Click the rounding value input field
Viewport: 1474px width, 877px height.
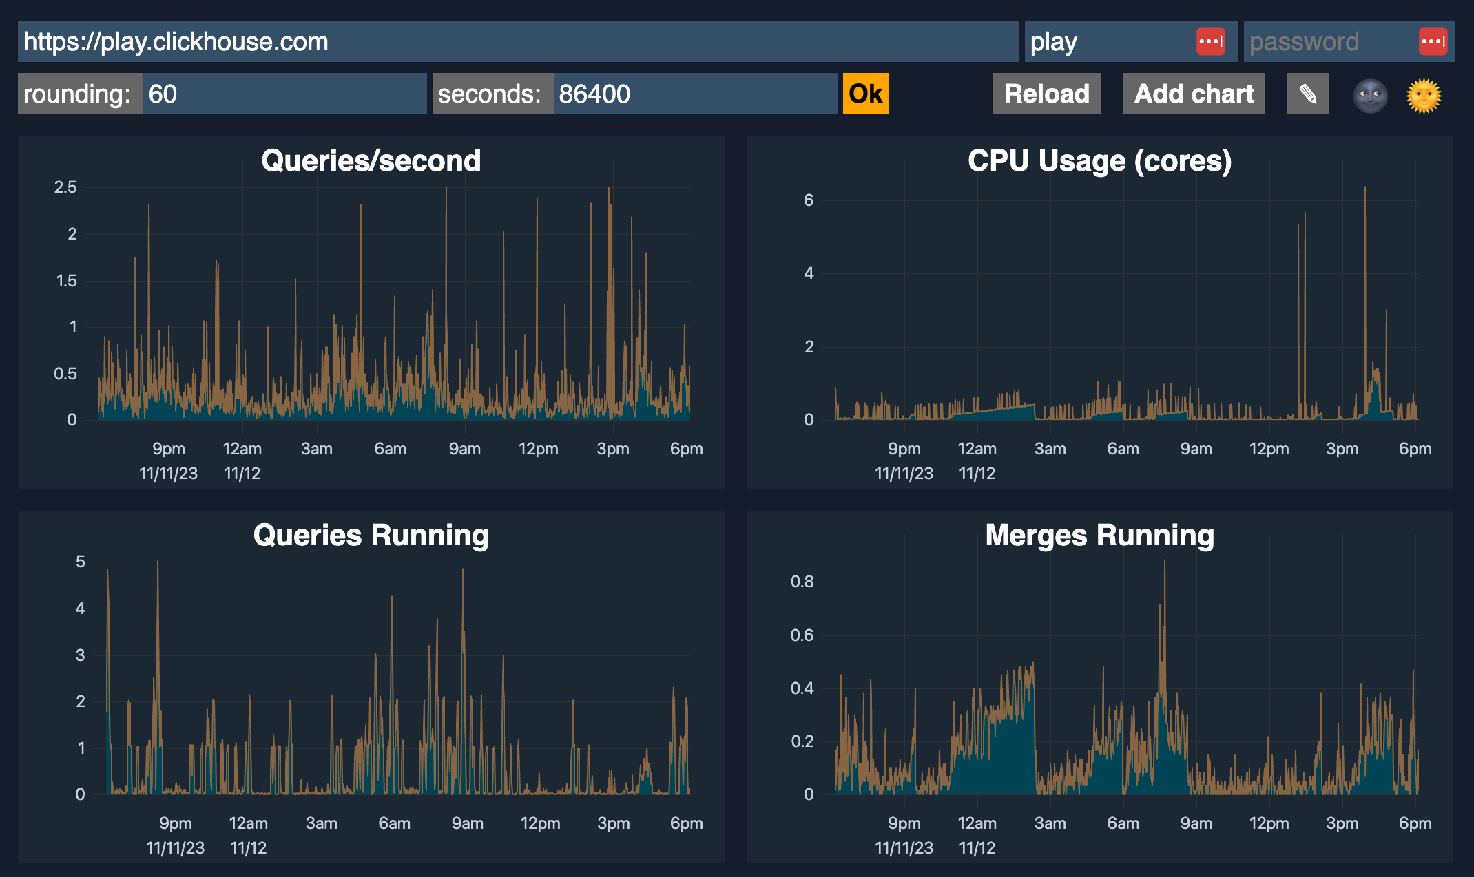284,94
